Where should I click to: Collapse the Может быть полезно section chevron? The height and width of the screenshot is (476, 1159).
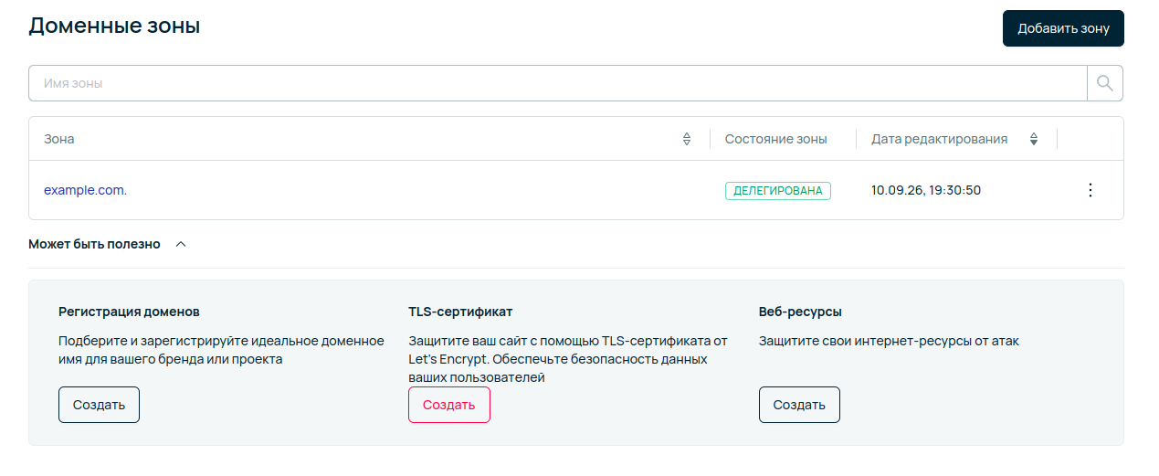[181, 244]
